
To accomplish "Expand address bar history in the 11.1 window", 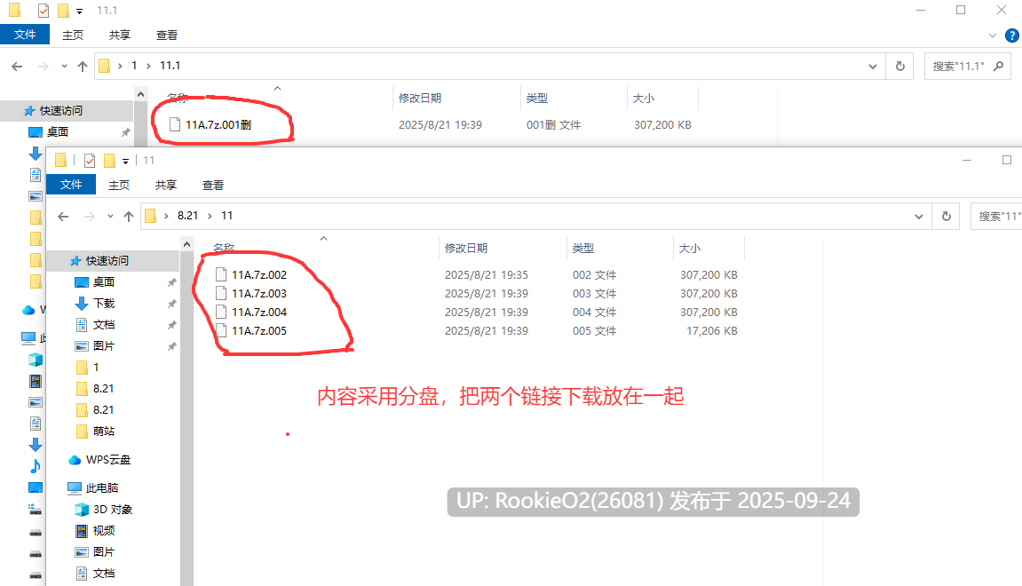I will coord(872,67).
